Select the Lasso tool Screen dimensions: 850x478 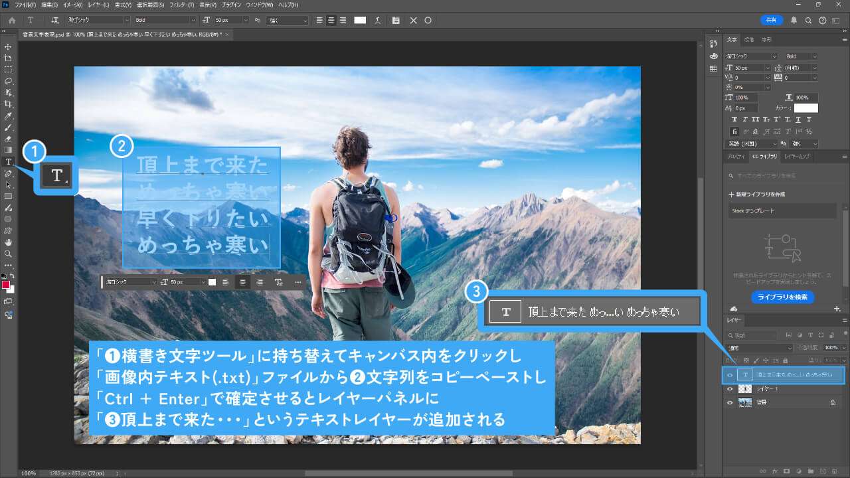coord(8,81)
